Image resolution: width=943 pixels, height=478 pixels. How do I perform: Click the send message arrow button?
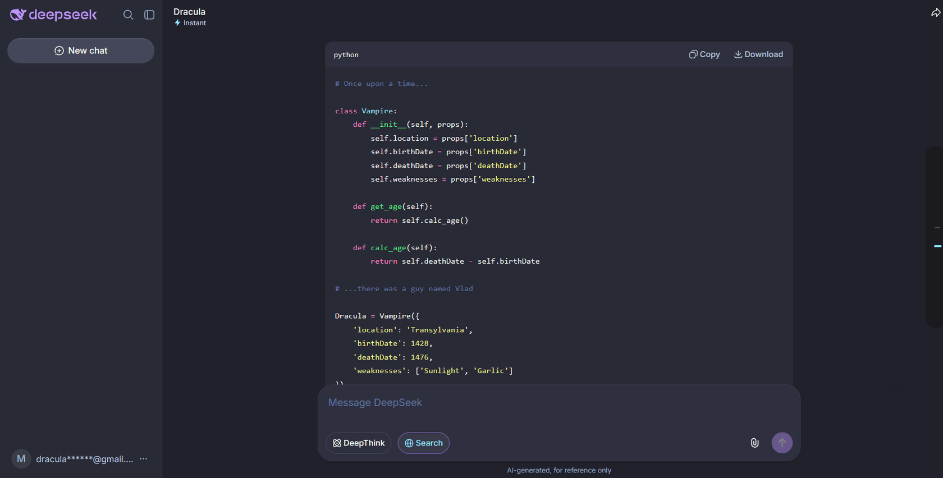coord(782,443)
